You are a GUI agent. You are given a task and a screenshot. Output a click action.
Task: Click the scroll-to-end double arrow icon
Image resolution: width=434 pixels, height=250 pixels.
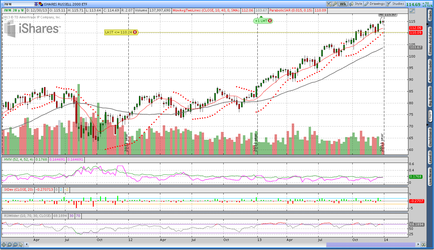[x=424, y=245]
